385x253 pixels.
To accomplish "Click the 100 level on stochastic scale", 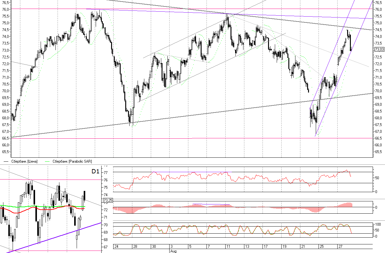I will click(x=377, y=225).
